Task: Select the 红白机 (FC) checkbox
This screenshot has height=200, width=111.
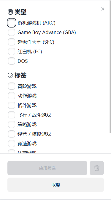Action: (12, 51)
